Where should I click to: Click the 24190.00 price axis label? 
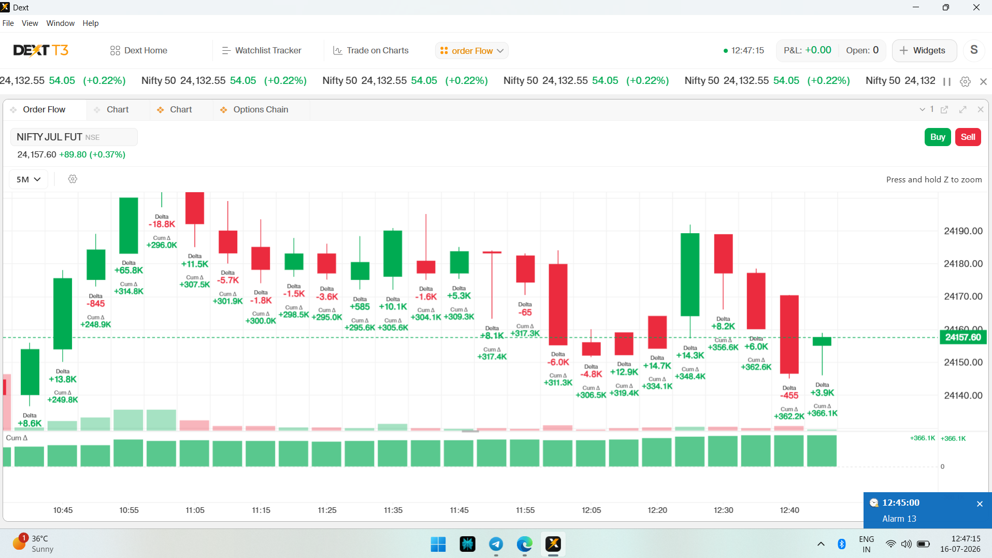pos(963,231)
